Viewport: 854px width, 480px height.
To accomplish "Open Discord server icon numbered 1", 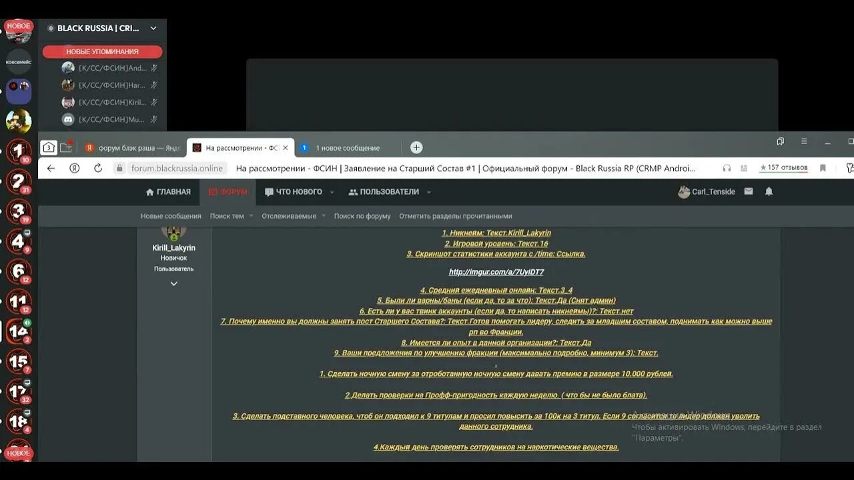I will pos(19,152).
